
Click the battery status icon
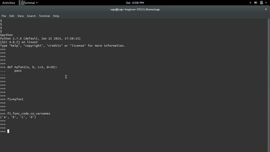(x=262, y=3)
